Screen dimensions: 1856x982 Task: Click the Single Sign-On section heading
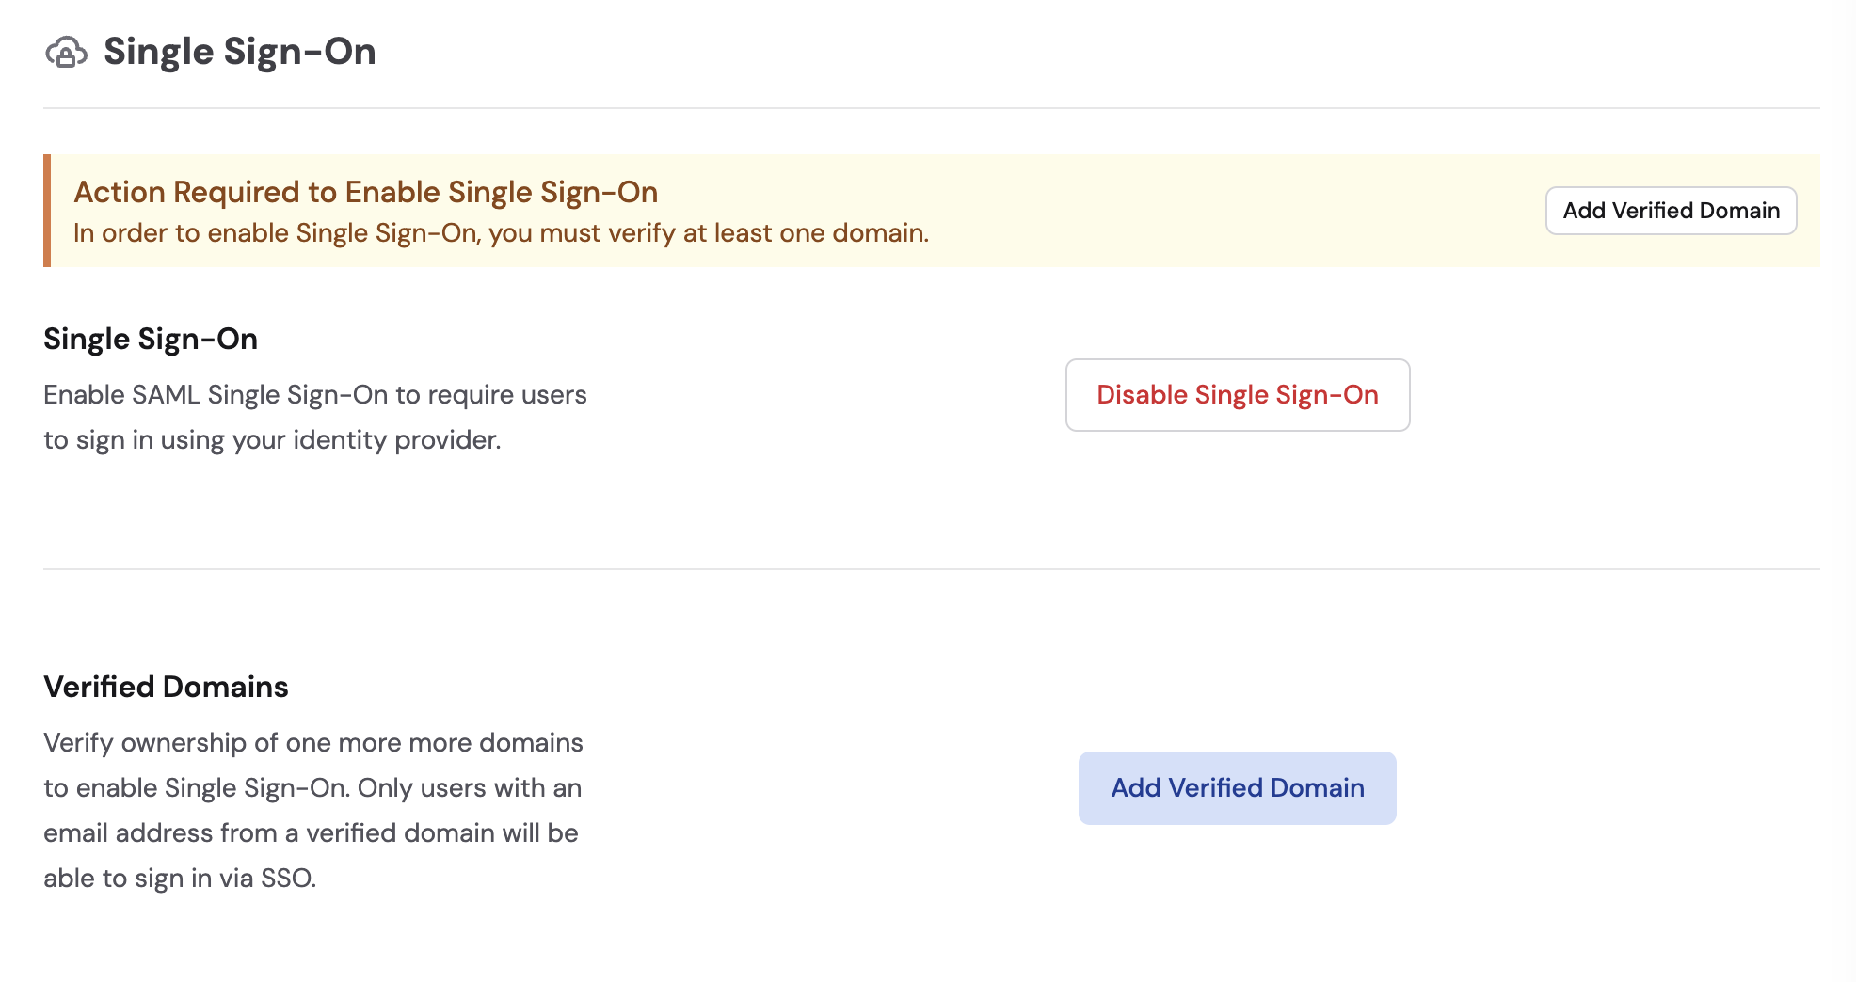pos(151,339)
